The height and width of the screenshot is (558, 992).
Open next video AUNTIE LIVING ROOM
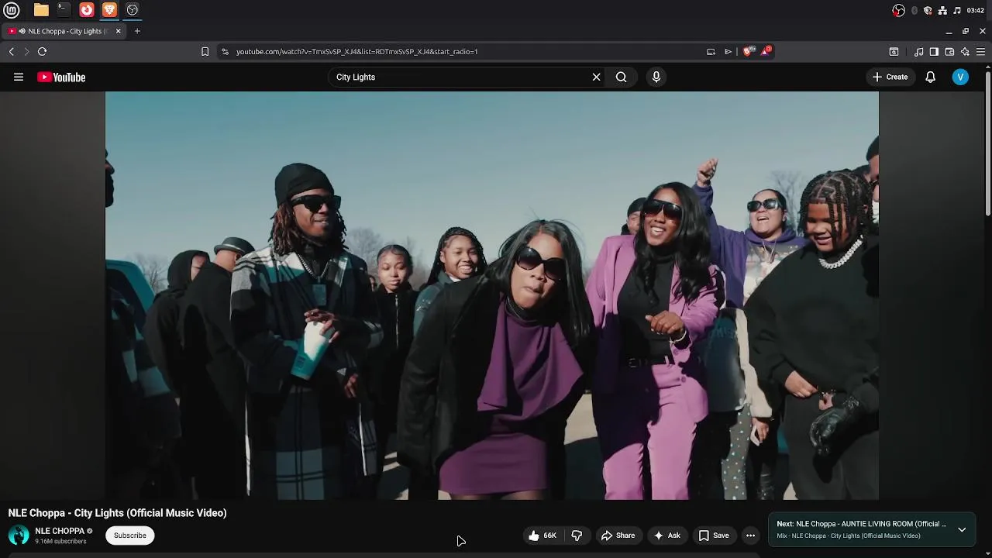tap(861, 524)
